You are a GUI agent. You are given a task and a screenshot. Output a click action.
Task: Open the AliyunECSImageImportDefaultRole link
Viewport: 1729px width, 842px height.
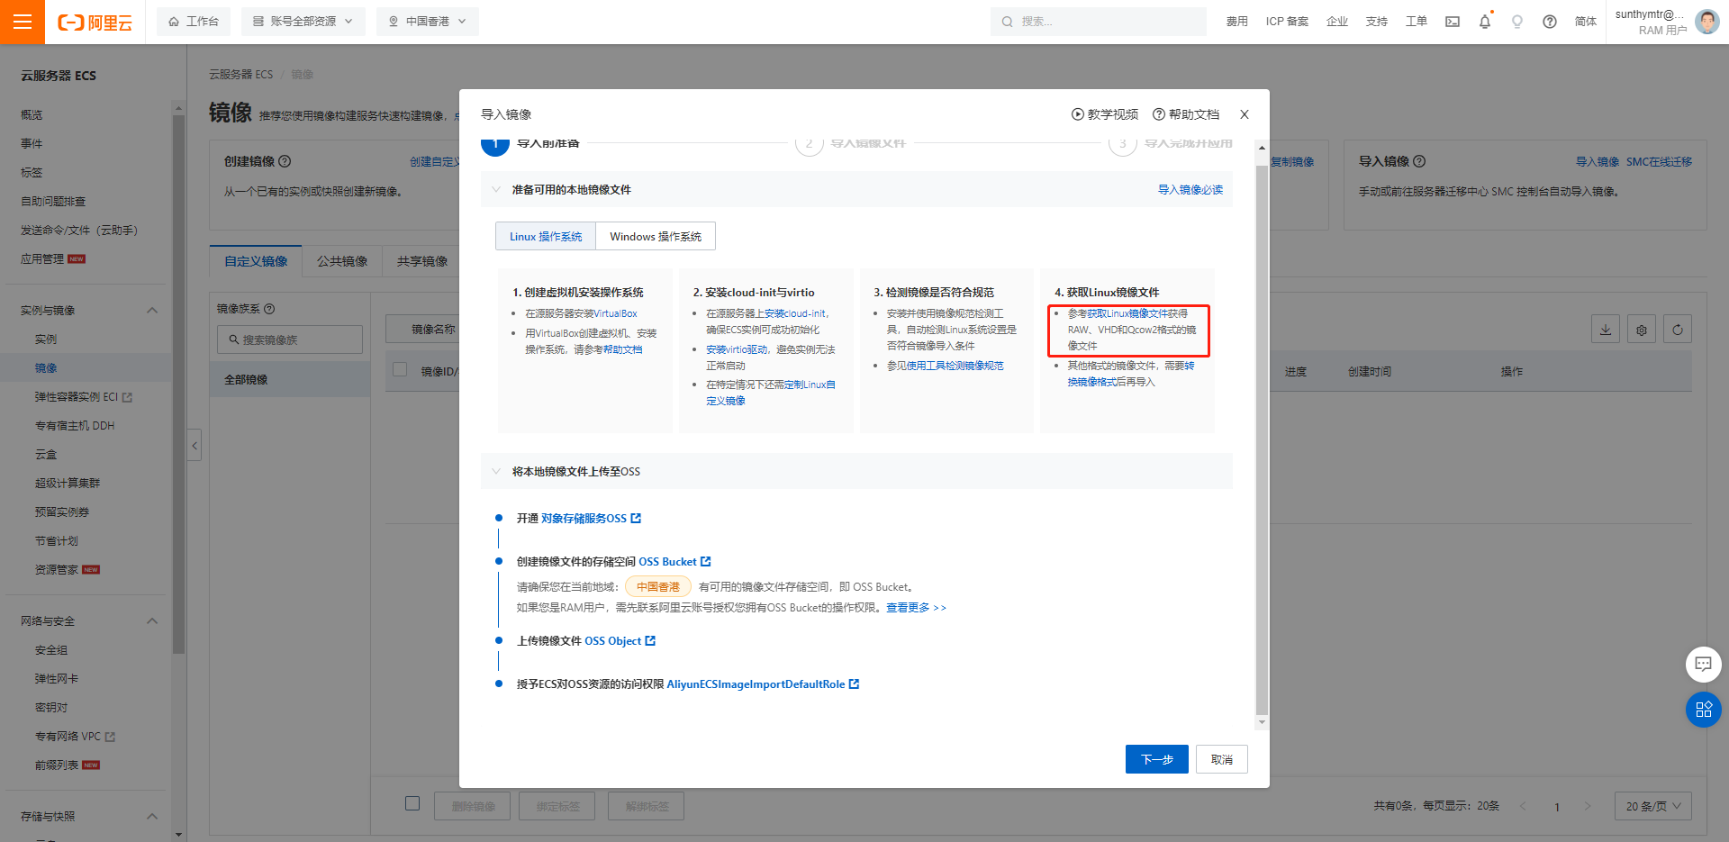point(756,684)
